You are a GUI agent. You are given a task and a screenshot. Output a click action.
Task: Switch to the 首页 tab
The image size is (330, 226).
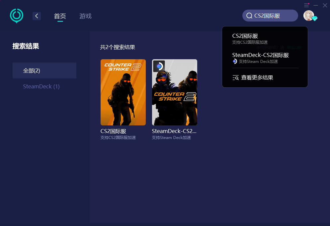click(x=60, y=16)
